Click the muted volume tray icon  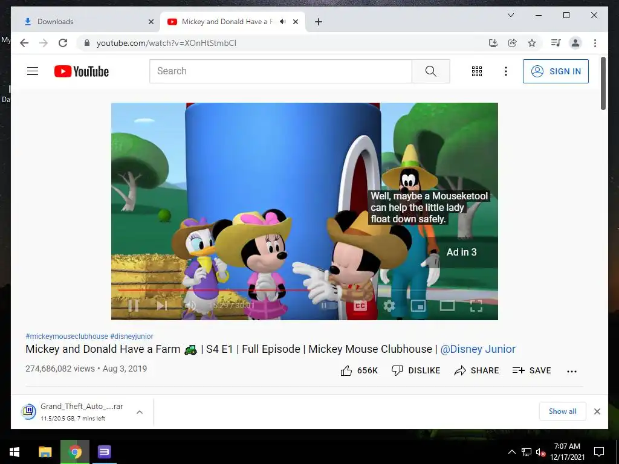pos(540,452)
